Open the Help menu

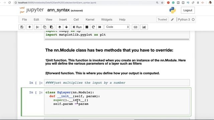coord(122,20)
